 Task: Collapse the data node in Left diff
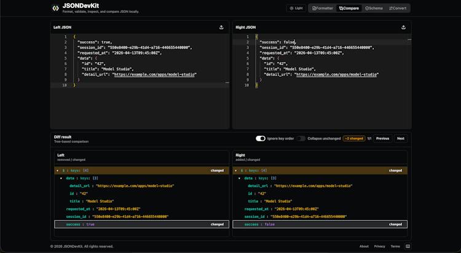click(x=61, y=178)
